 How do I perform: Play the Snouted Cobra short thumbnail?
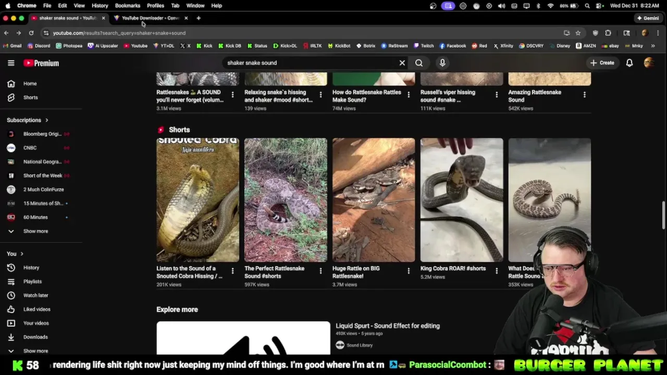point(198,200)
